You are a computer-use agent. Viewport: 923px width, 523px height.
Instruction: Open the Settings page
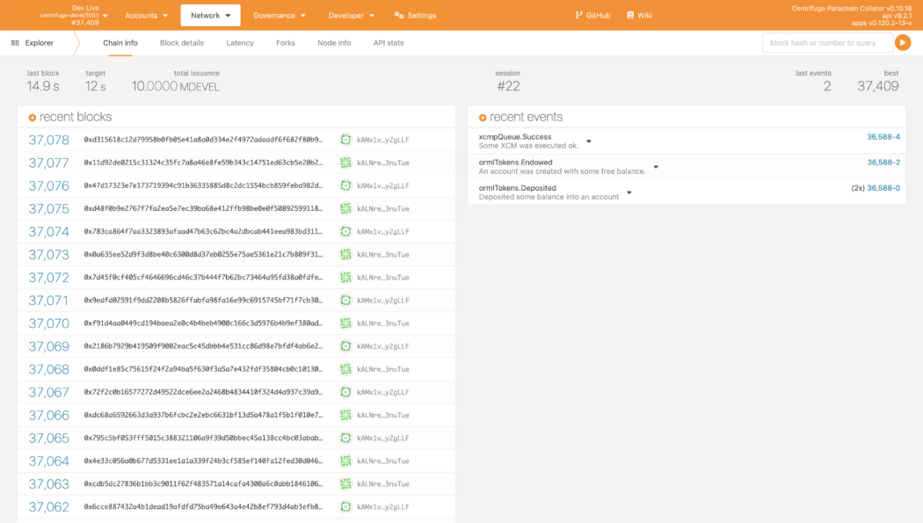(x=415, y=15)
